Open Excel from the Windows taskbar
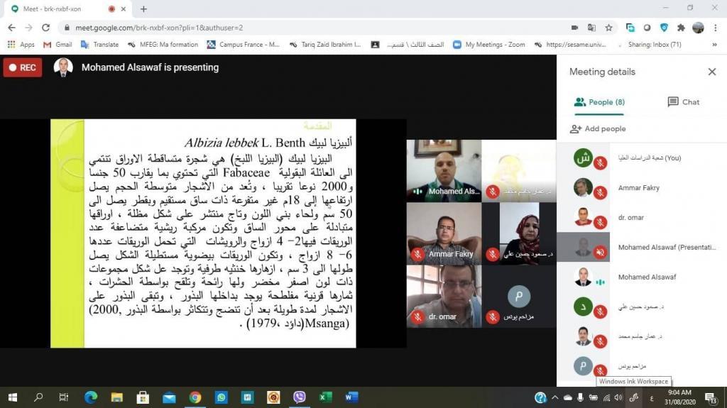 326,397
